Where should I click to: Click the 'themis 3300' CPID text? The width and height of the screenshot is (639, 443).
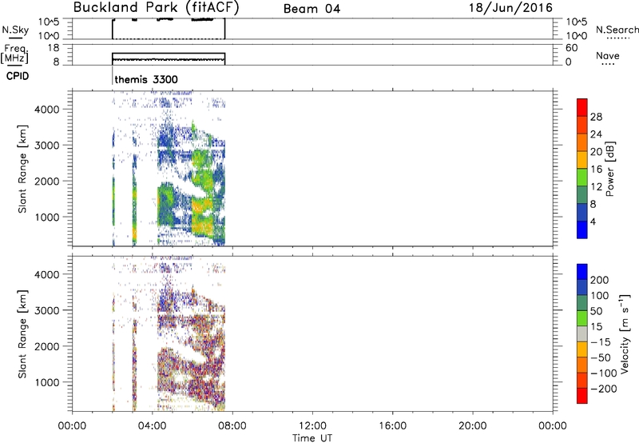click(146, 79)
